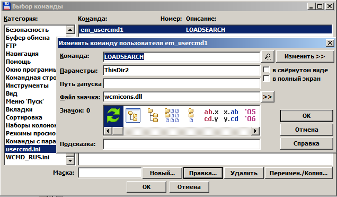337x197 pixels.
Task: Pick the folders with files grid icon
Action: pyautogui.click(x=172, y=115)
